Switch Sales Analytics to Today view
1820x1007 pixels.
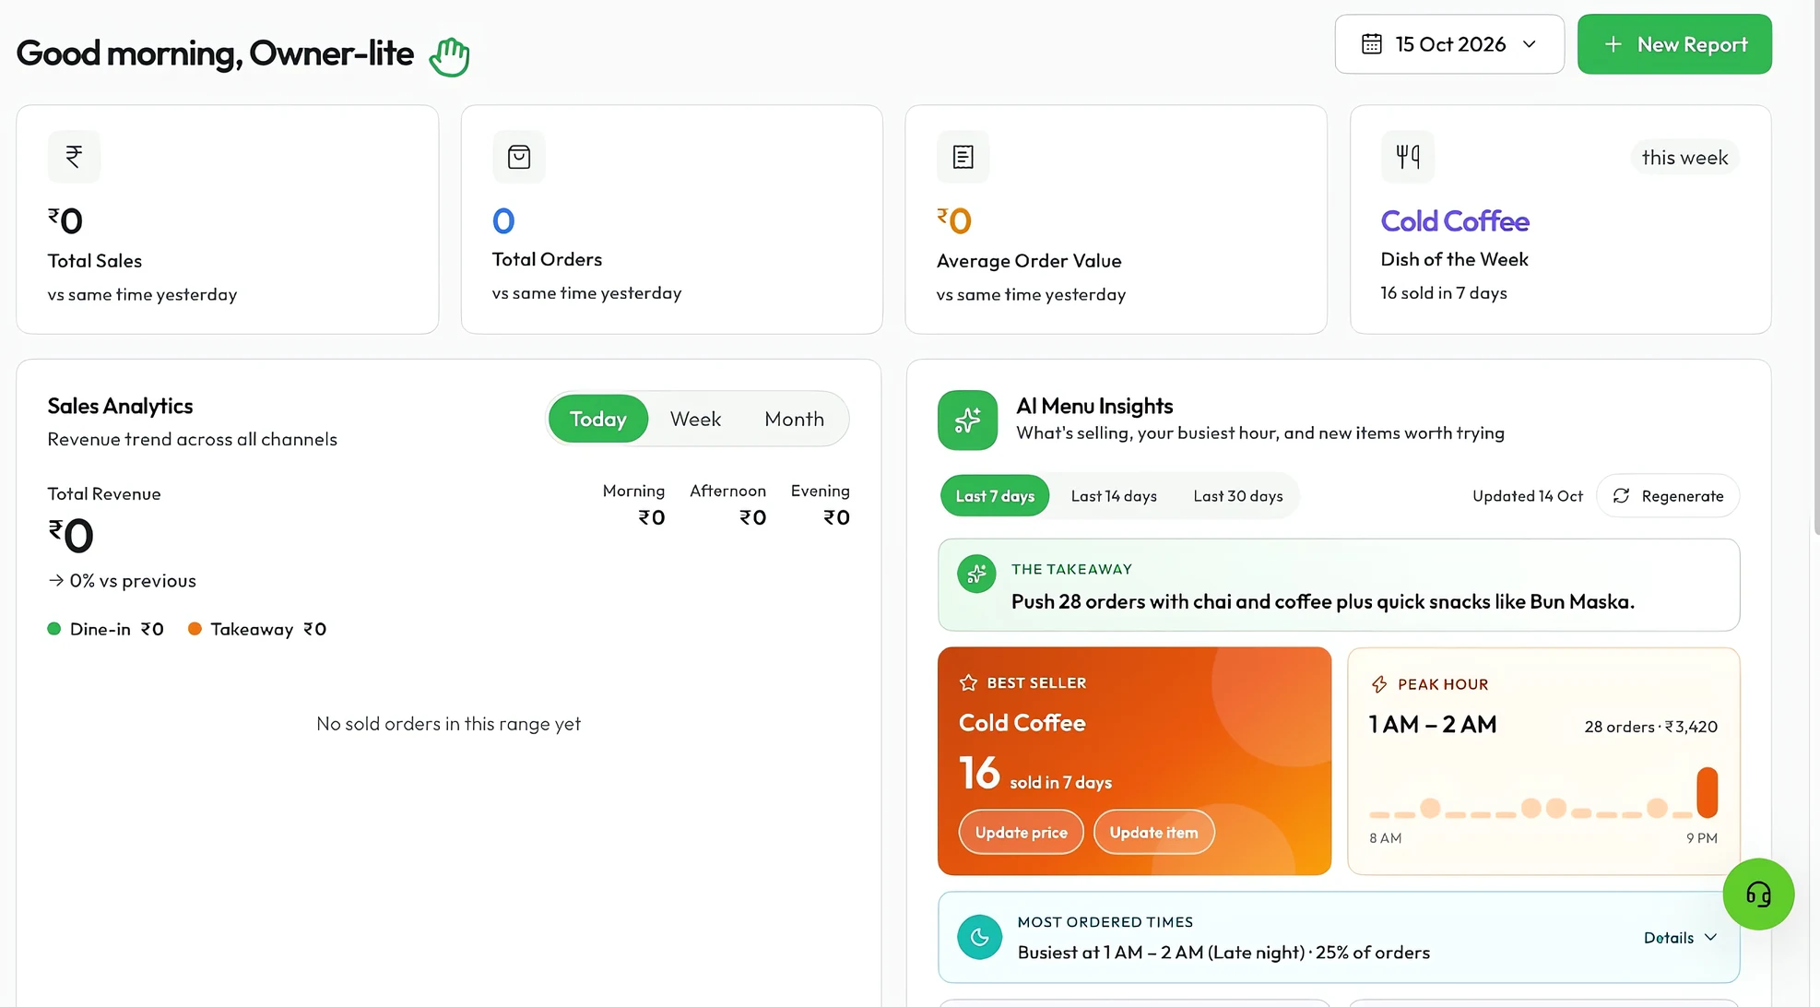pyautogui.click(x=598, y=420)
